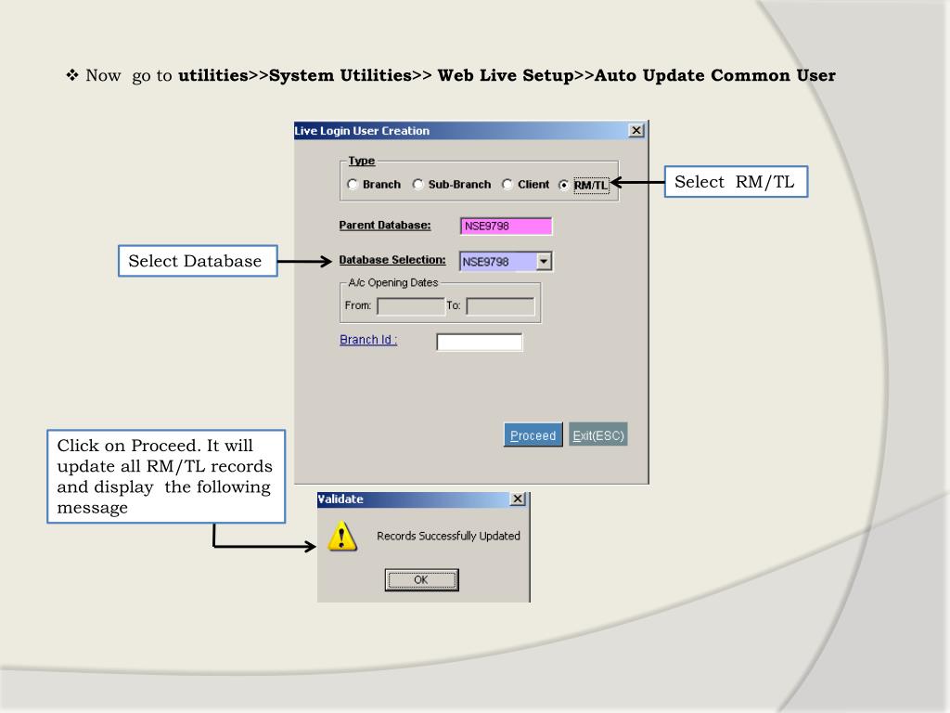Confirm with OK in Validate dialog
950x713 pixels.
(421, 580)
